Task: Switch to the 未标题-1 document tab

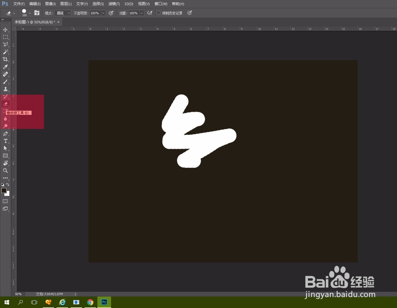Action: (x=35, y=22)
